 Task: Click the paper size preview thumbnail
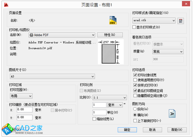tap(110, 52)
